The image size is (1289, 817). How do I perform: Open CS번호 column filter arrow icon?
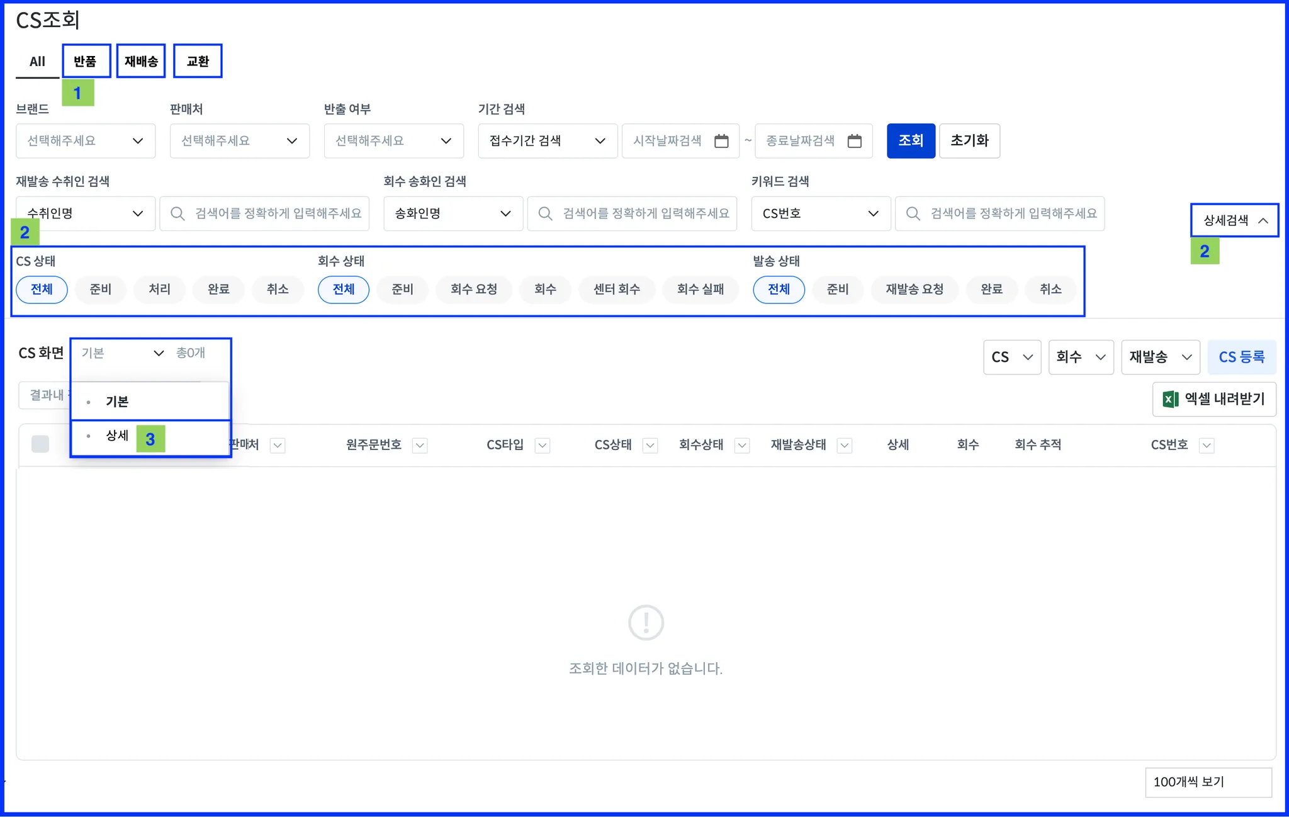(x=1206, y=446)
